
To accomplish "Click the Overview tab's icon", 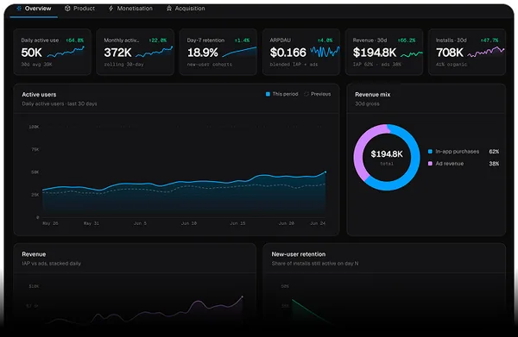I will click(x=19, y=9).
